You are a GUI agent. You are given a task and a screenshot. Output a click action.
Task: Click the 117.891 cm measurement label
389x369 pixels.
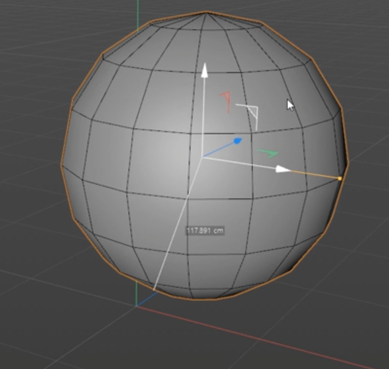click(205, 231)
